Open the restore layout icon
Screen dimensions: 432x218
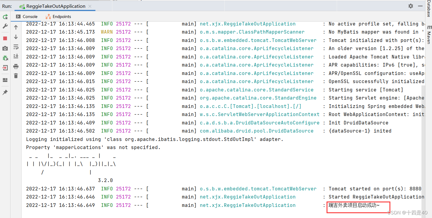[x=5, y=80]
